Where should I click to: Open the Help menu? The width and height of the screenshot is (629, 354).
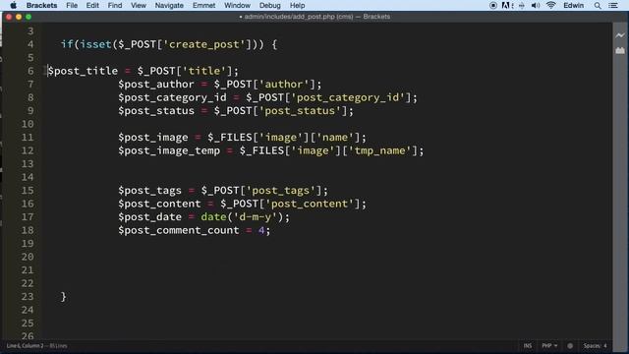297,5
